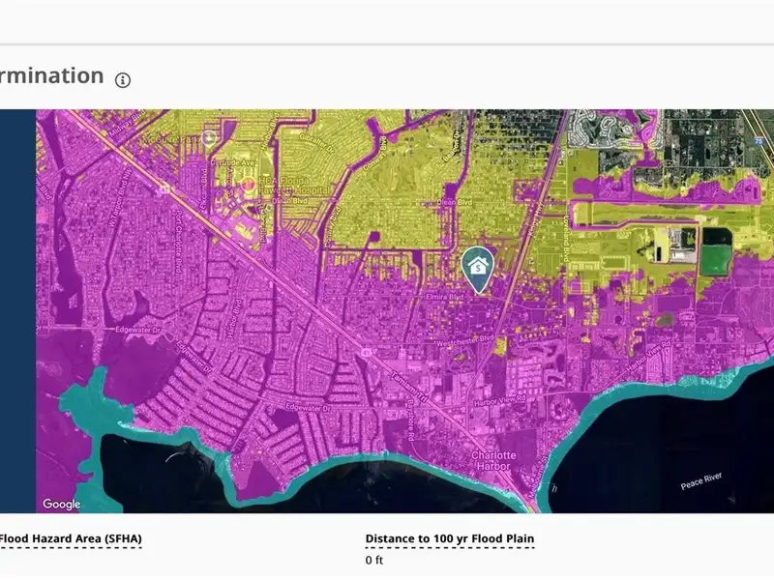
Task: Click the dark blue panel left of map
Action: 17,309
